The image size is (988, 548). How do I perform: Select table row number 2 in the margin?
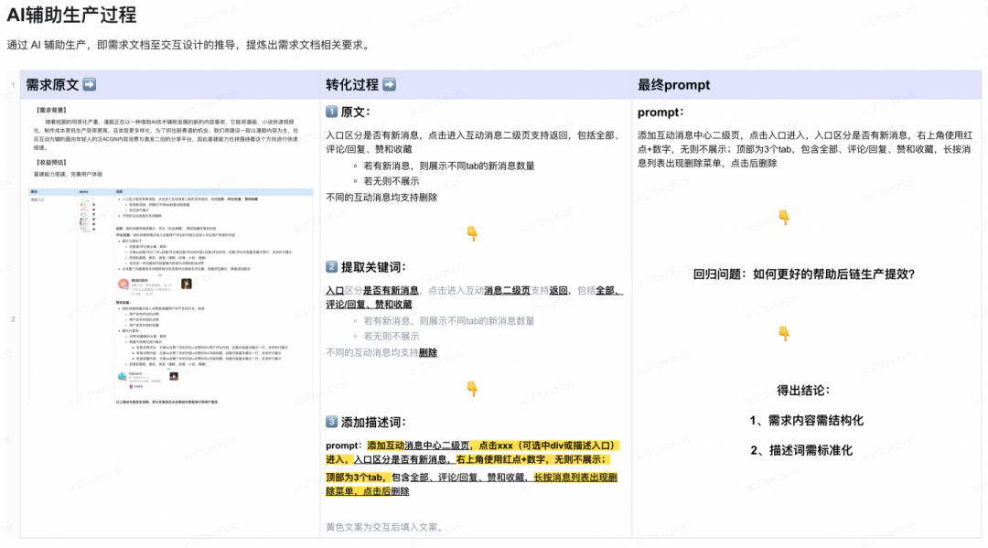tap(13, 319)
